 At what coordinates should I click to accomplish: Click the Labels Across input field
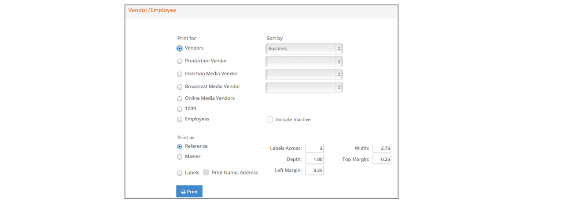coord(314,149)
